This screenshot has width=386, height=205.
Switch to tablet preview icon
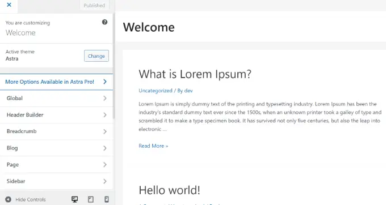click(91, 199)
